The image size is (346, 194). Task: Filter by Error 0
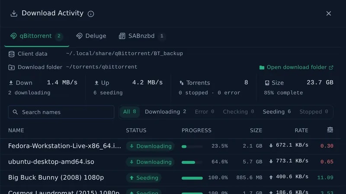(204, 112)
